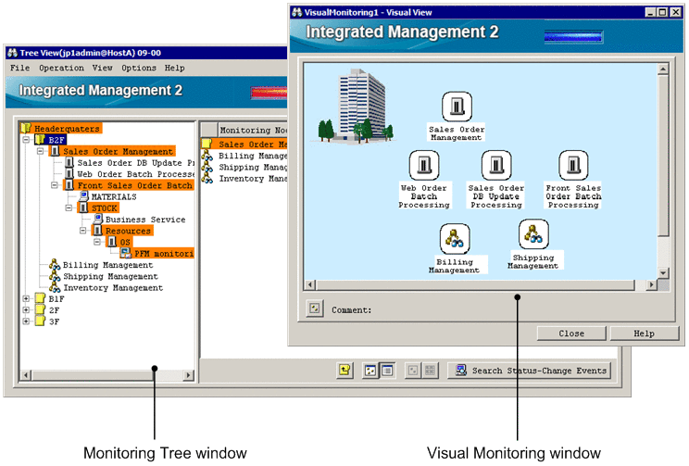Open the Billing Management icon in the map
The height and width of the screenshot is (466, 689).
coord(454,239)
